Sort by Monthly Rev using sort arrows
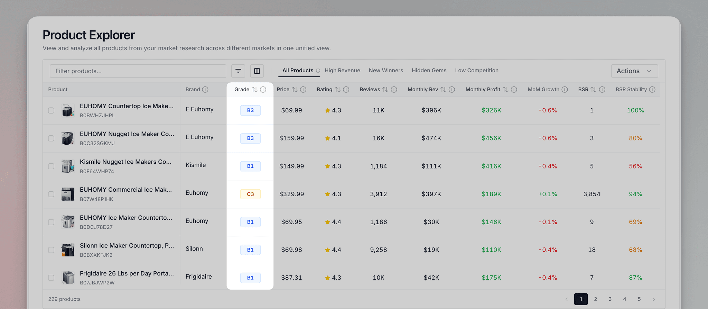Viewport: 708px width, 309px height. (x=443, y=90)
